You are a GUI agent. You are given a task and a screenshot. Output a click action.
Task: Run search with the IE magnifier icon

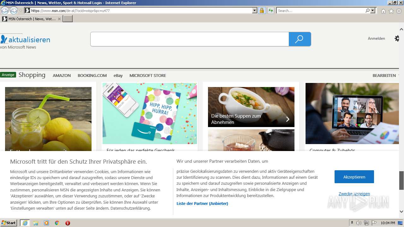tap(367, 11)
